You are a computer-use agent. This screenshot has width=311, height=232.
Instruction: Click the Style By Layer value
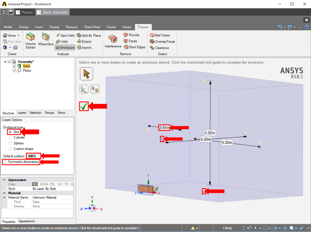tap(44, 189)
